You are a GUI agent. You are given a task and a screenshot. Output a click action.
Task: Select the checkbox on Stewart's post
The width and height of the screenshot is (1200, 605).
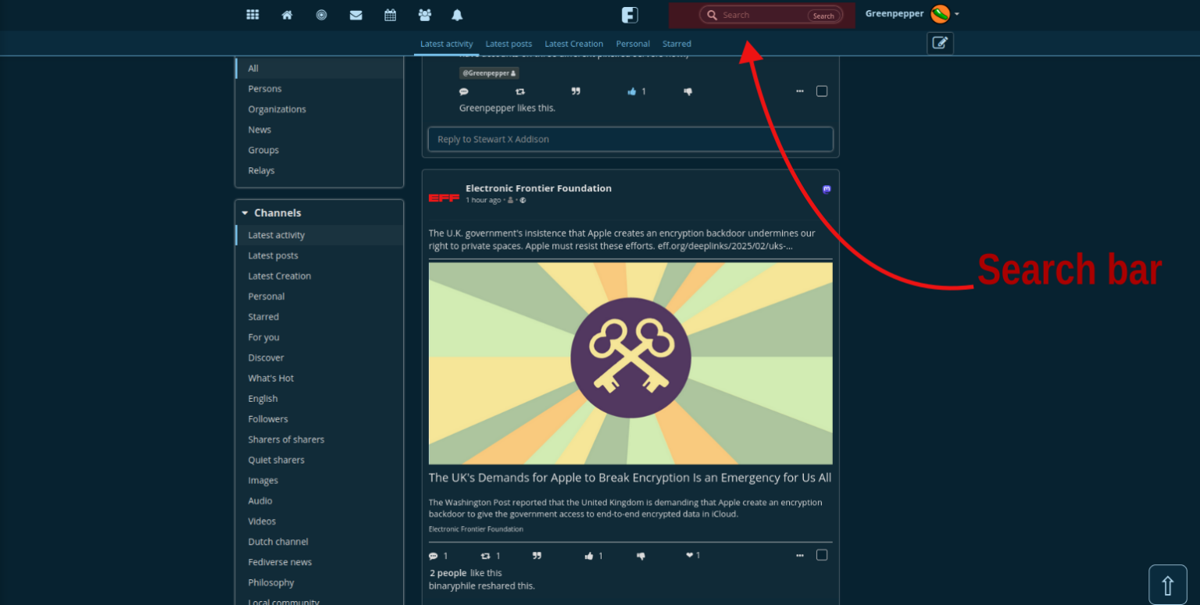pos(821,91)
